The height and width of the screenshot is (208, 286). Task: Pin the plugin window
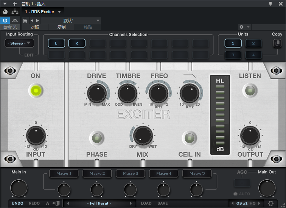pos(270,4)
